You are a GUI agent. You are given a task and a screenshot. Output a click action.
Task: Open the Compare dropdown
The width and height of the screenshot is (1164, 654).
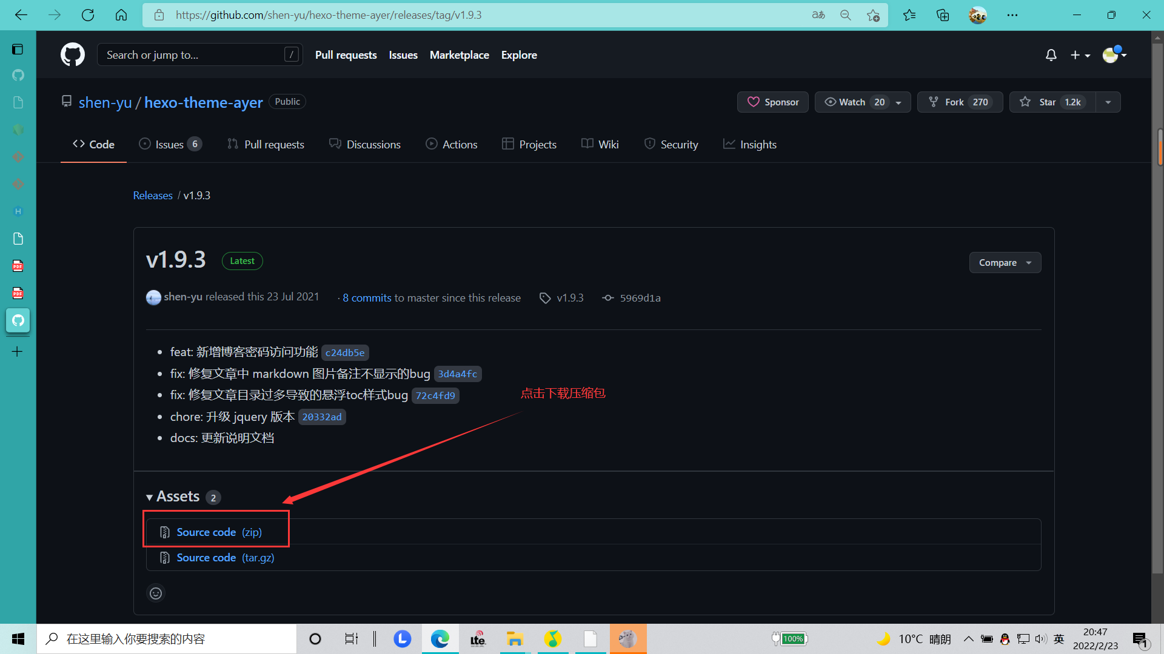click(1005, 262)
